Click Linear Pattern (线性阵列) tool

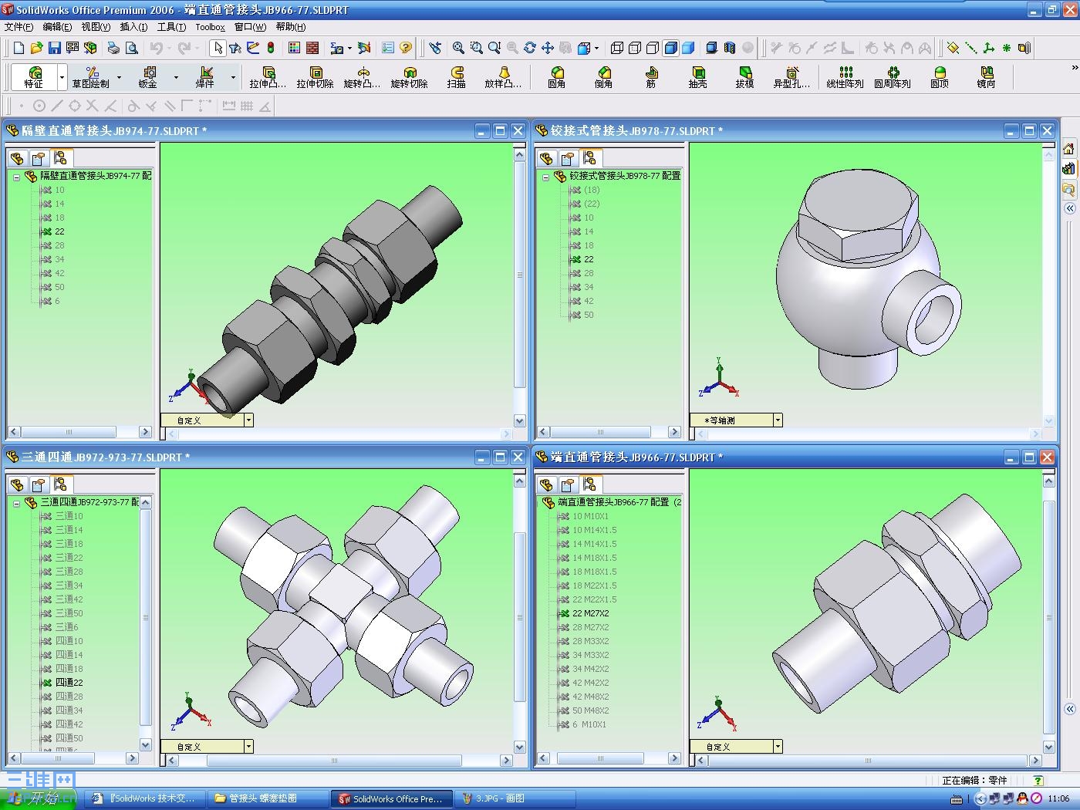point(845,76)
